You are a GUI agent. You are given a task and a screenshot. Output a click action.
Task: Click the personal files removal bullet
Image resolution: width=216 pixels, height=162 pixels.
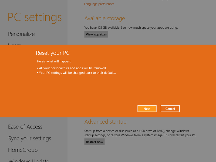pos(72,68)
